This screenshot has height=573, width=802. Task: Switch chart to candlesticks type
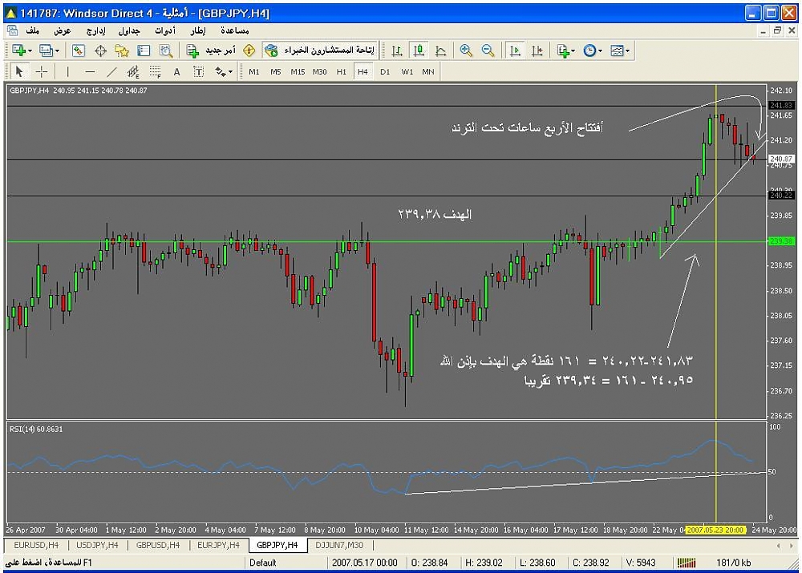[x=419, y=50]
